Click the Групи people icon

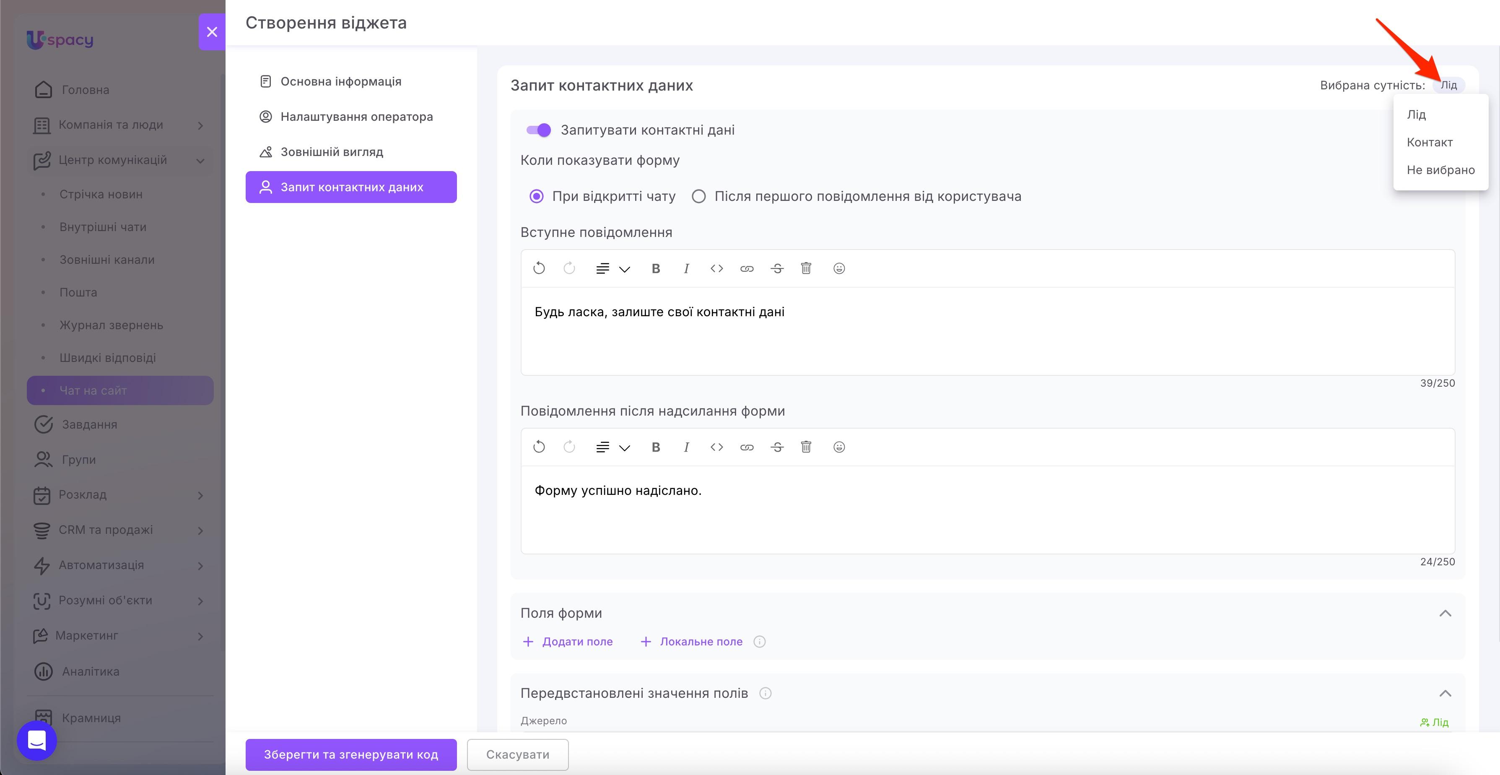[44, 460]
